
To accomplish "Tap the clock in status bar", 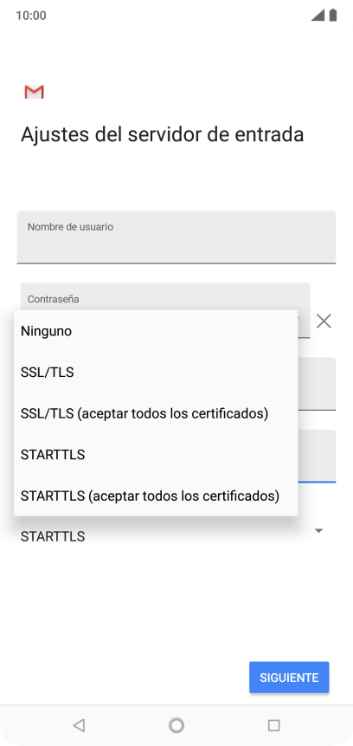I will click(31, 16).
